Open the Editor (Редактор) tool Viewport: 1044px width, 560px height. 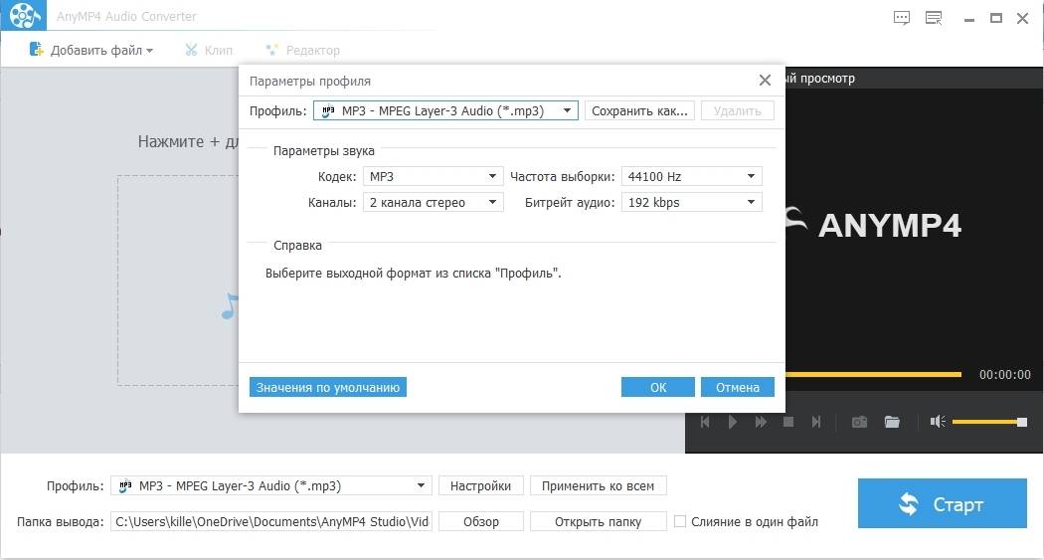(302, 50)
